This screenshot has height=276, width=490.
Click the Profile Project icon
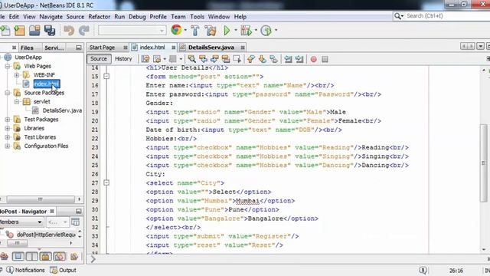[x=266, y=31]
